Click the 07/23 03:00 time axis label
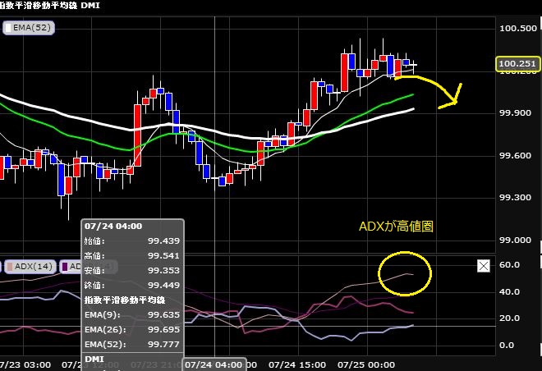The width and height of the screenshot is (542, 371). [25, 364]
